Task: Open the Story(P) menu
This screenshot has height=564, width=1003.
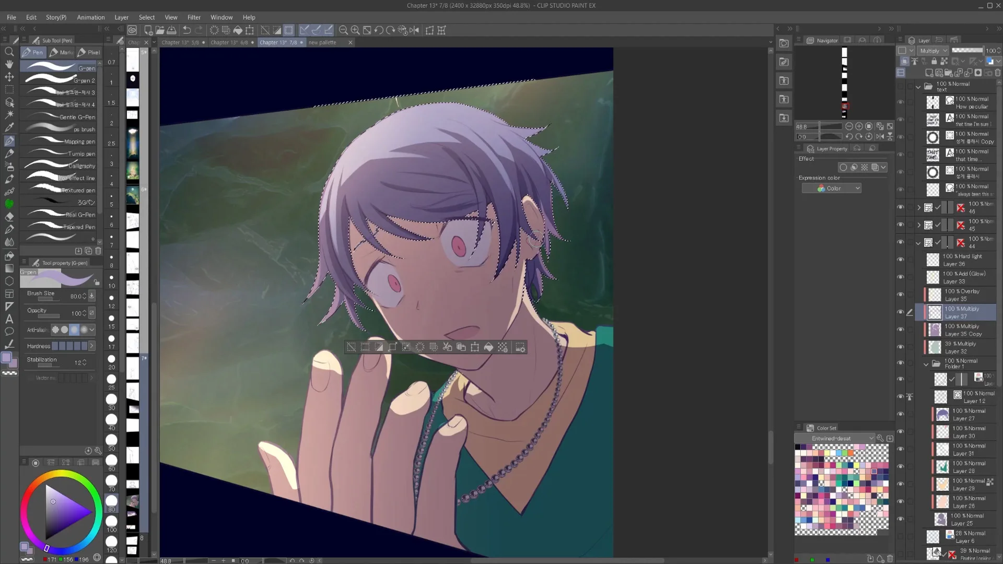Action: coord(56,17)
